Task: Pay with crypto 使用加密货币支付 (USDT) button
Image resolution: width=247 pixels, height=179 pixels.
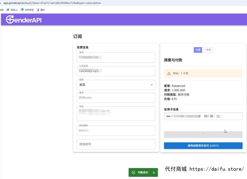Action: click(203, 146)
